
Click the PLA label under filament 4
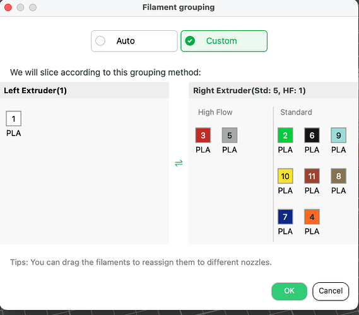[x=312, y=231]
